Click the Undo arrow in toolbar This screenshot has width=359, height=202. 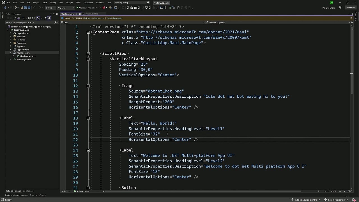coord(34,8)
